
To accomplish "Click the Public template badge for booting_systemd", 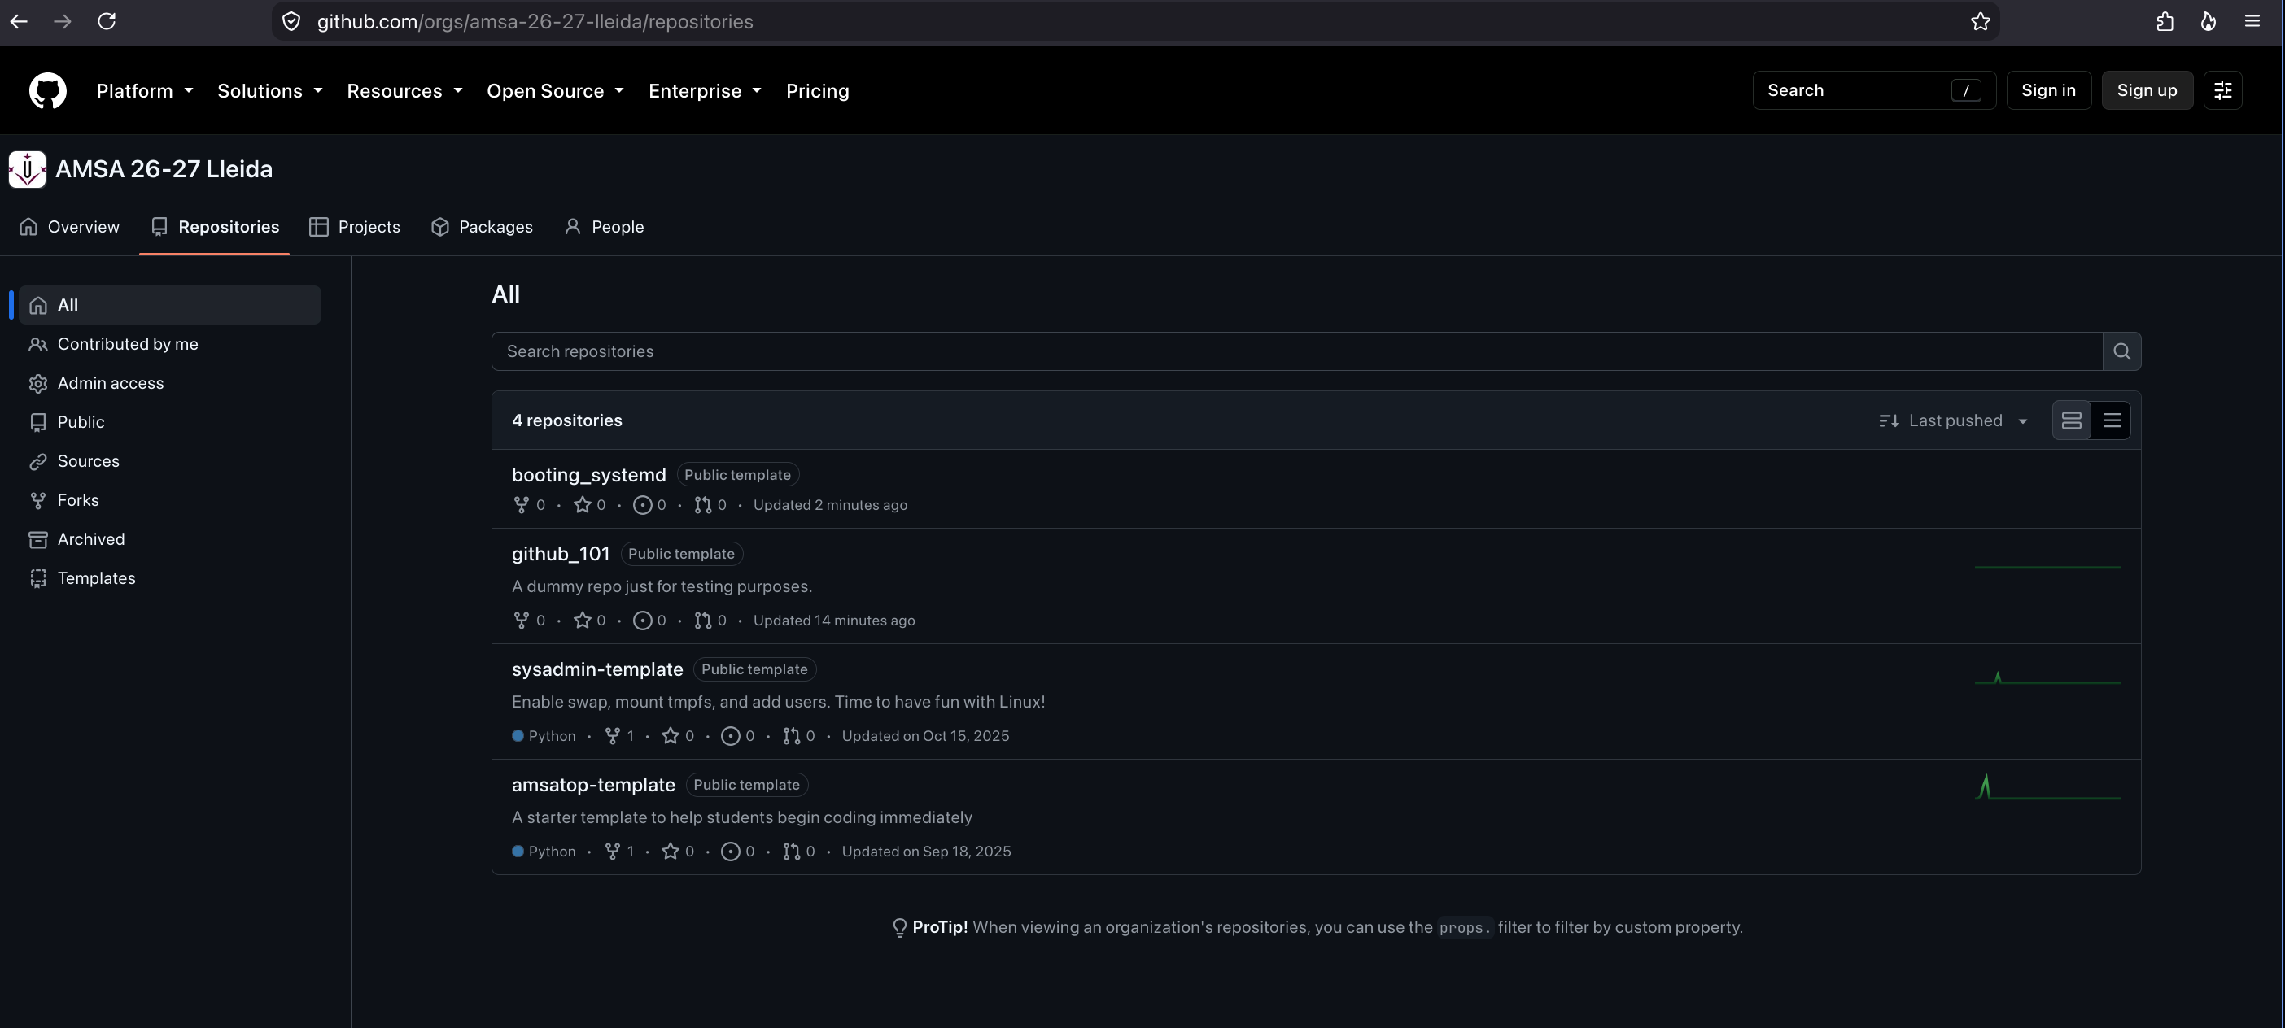I will [737, 475].
